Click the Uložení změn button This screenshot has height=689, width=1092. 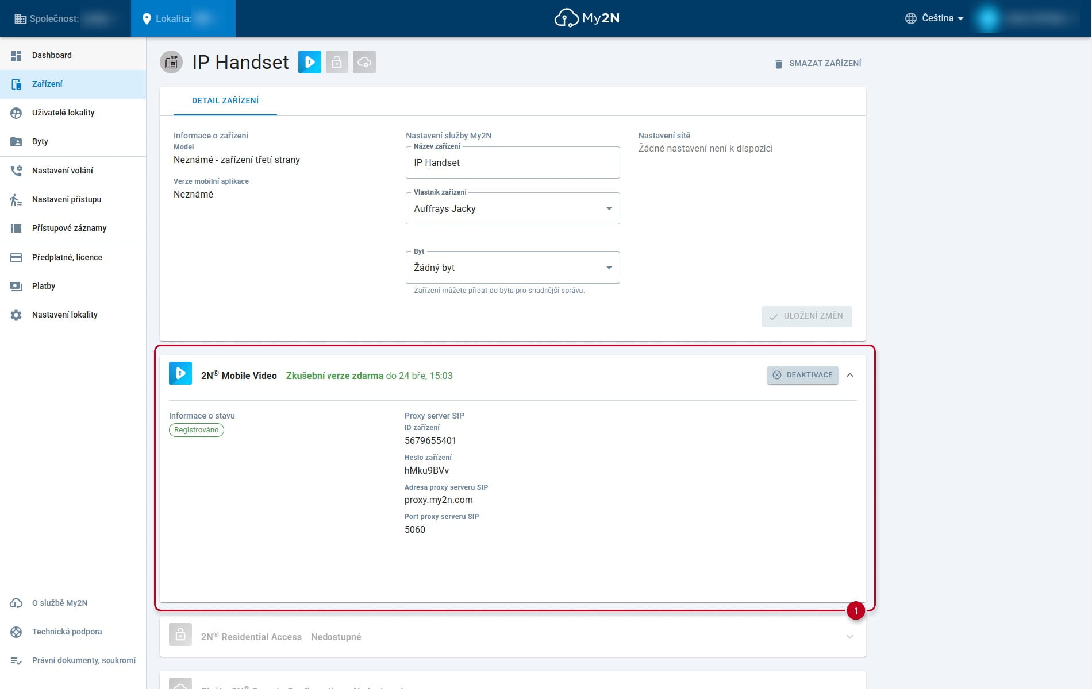click(807, 316)
